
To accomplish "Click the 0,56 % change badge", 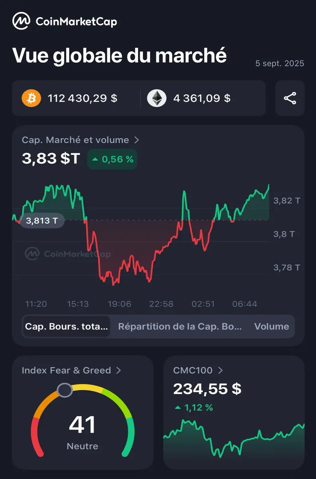I will coord(112,159).
